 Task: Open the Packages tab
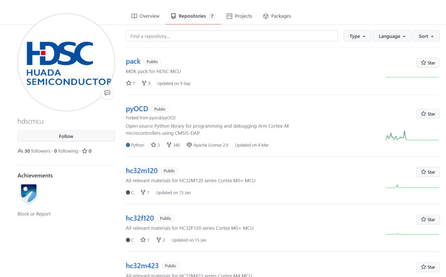(277, 16)
